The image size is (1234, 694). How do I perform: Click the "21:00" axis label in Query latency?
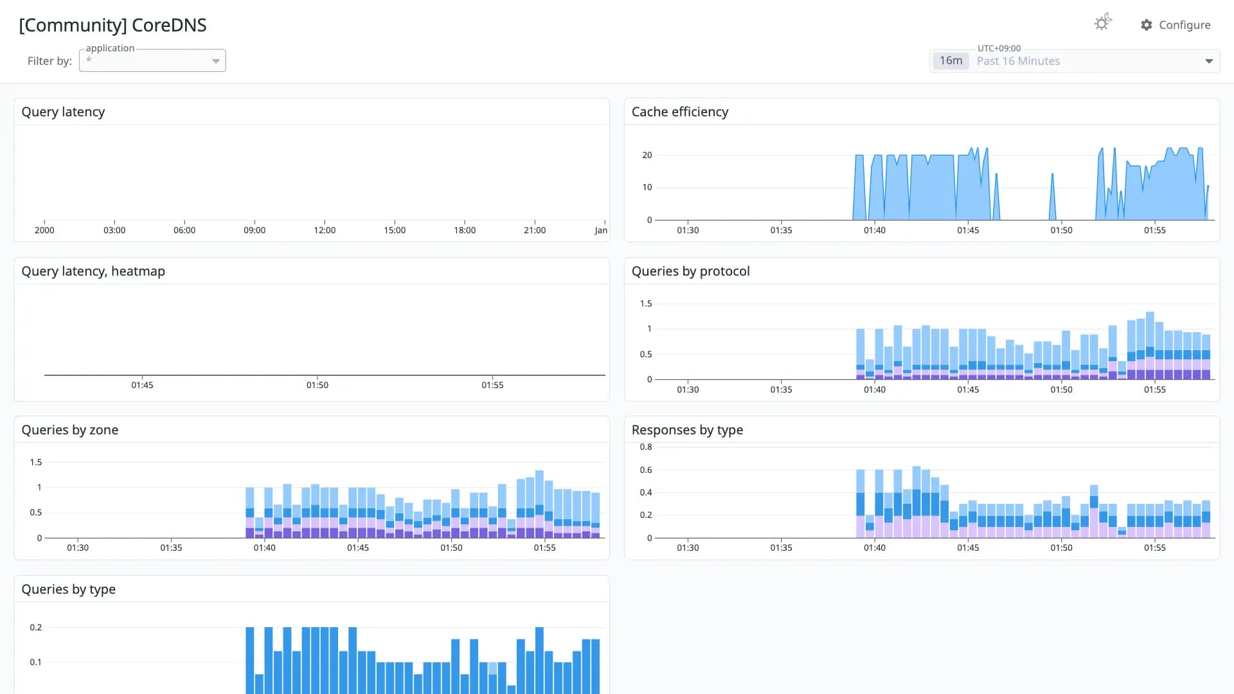(x=535, y=230)
